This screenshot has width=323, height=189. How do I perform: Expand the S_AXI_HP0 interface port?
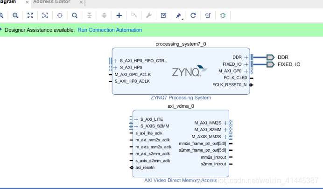[115, 68]
